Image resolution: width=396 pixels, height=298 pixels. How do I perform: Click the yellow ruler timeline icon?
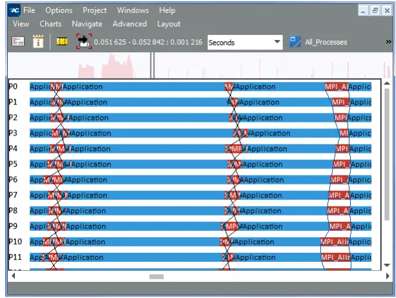click(x=62, y=41)
